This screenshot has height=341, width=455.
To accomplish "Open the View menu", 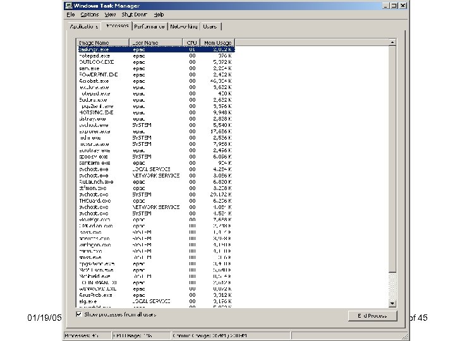I will (x=110, y=15).
